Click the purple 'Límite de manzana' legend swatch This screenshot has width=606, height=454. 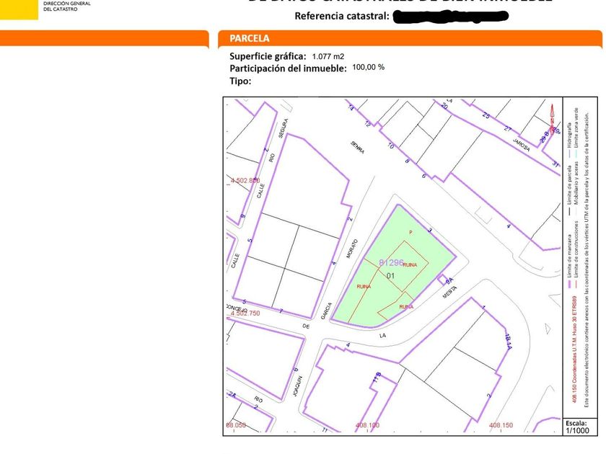[x=570, y=284]
